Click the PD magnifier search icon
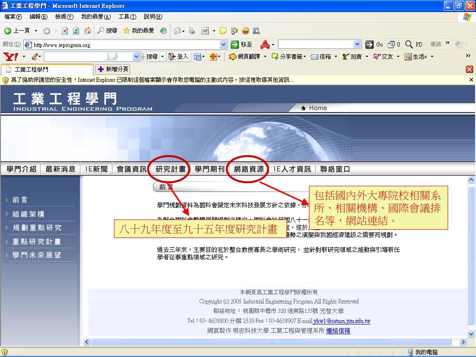This screenshot has height=357, width=476. pos(414,45)
